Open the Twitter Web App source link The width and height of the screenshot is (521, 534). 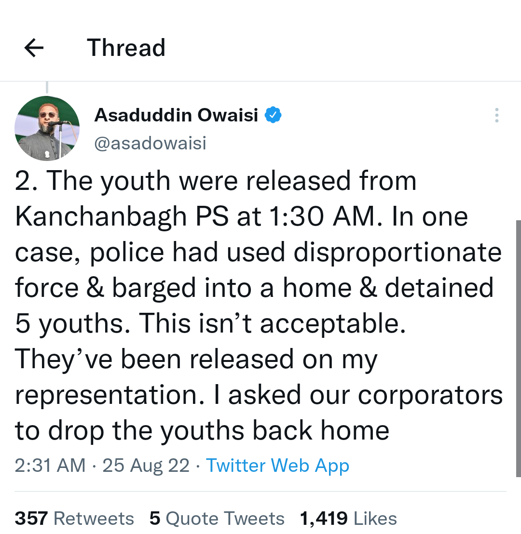(277, 466)
